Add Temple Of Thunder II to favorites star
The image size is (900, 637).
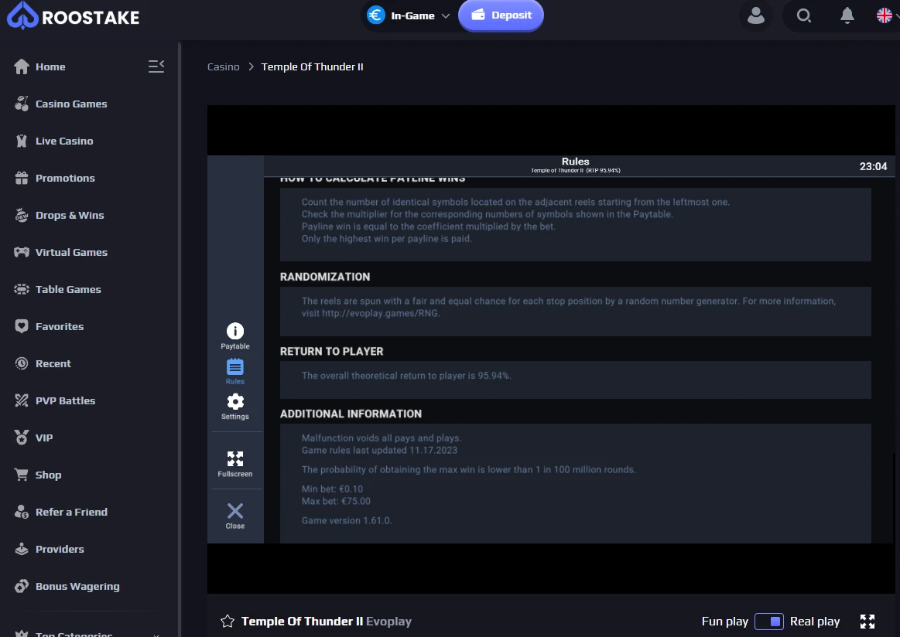click(228, 622)
